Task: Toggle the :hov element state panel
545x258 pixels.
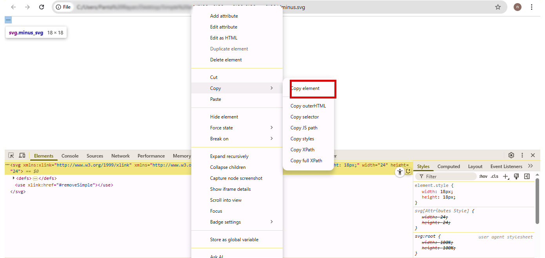Action: [483, 176]
